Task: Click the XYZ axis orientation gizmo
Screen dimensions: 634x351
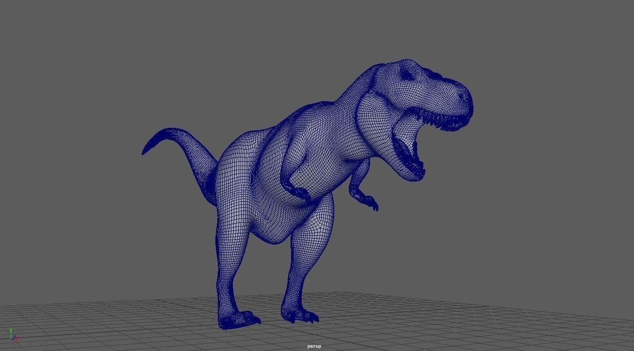Action: point(14,335)
